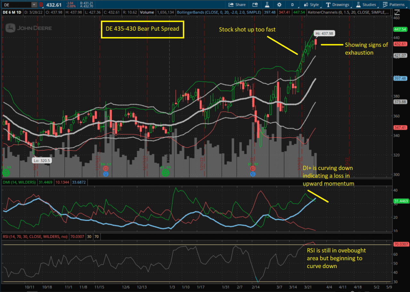Click the green dividend icon at far left
This screenshot has width=410, height=292.
tap(5, 173)
